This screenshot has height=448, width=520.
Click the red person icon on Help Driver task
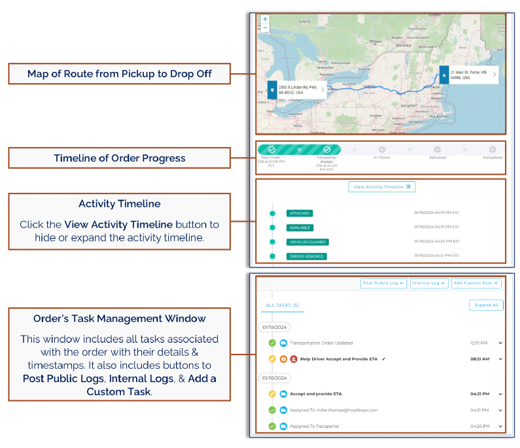tap(294, 359)
